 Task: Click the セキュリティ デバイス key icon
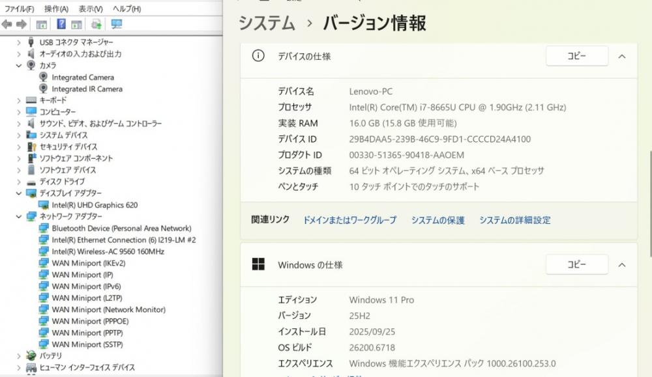(31, 147)
